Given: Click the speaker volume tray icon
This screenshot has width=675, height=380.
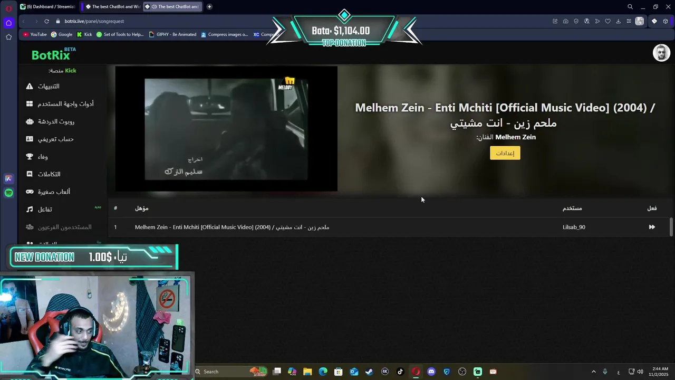Looking at the screenshot, I should point(640,372).
